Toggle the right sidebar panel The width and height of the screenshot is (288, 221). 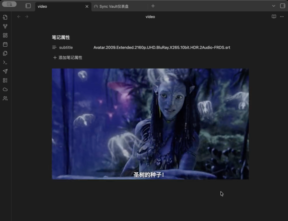click(x=282, y=6)
